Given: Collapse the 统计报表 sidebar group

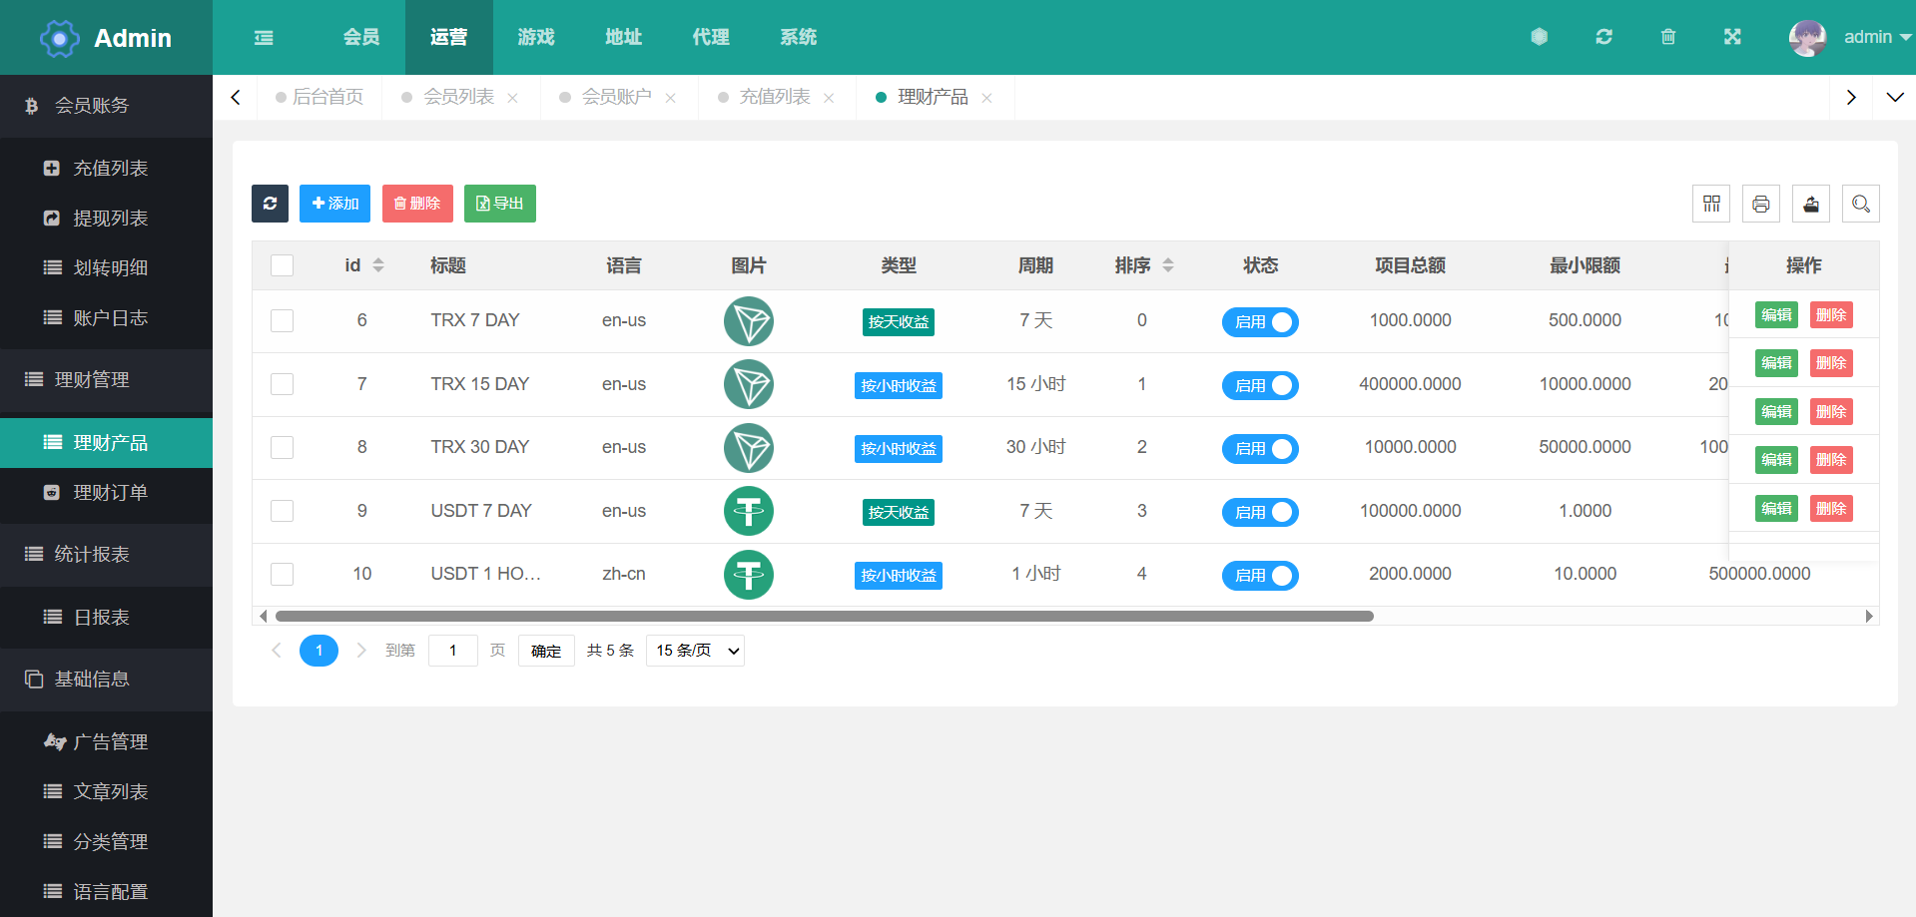Looking at the screenshot, I should [x=106, y=555].
